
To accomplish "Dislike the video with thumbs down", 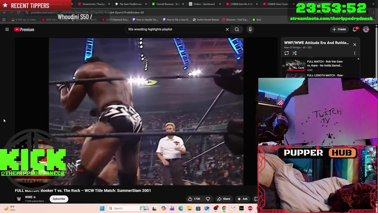I will [x=208, y=199].
